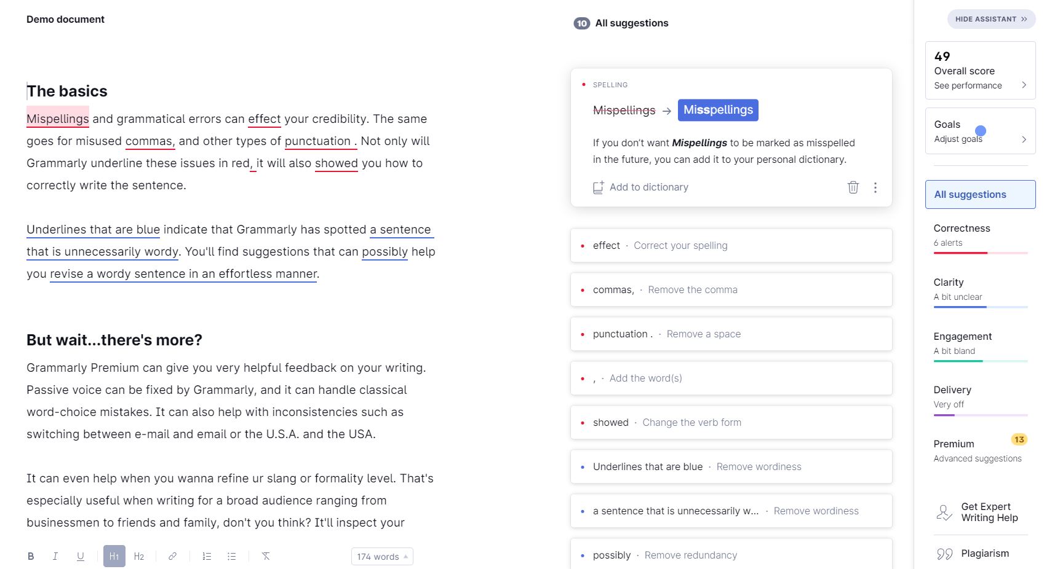Screen dimensions: 1044x569
Task: Click the Underline formatting icon
Action: [x=81, y=556]
